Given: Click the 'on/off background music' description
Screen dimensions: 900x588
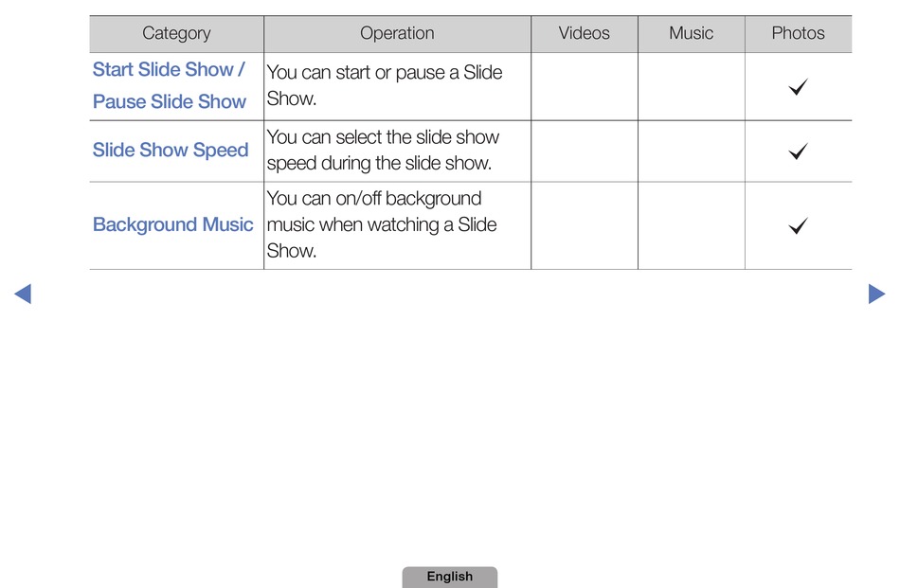Looking at the screenshot, I should click(x=382, y=224).
